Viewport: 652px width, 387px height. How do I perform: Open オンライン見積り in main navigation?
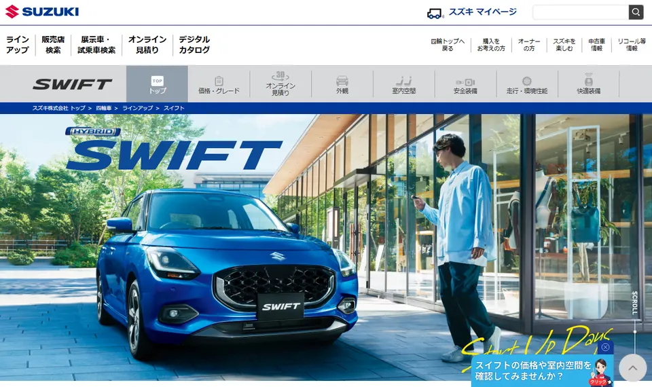(x=147, y=45)
